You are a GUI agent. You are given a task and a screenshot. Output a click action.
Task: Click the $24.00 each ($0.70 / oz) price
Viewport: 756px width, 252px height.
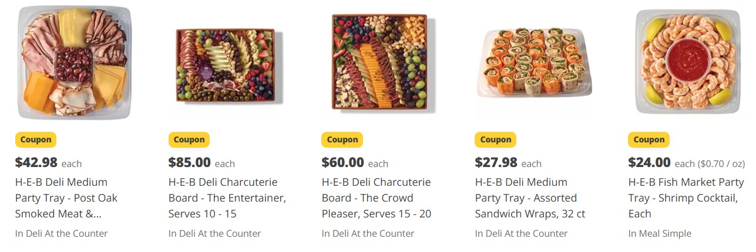point(686,163)
